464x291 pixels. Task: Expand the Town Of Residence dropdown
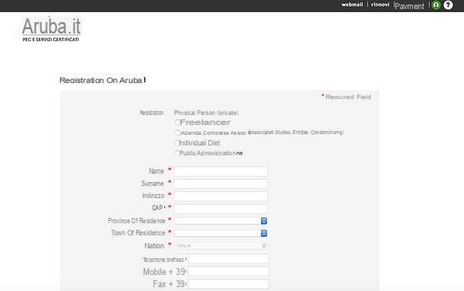pos(221,233)
